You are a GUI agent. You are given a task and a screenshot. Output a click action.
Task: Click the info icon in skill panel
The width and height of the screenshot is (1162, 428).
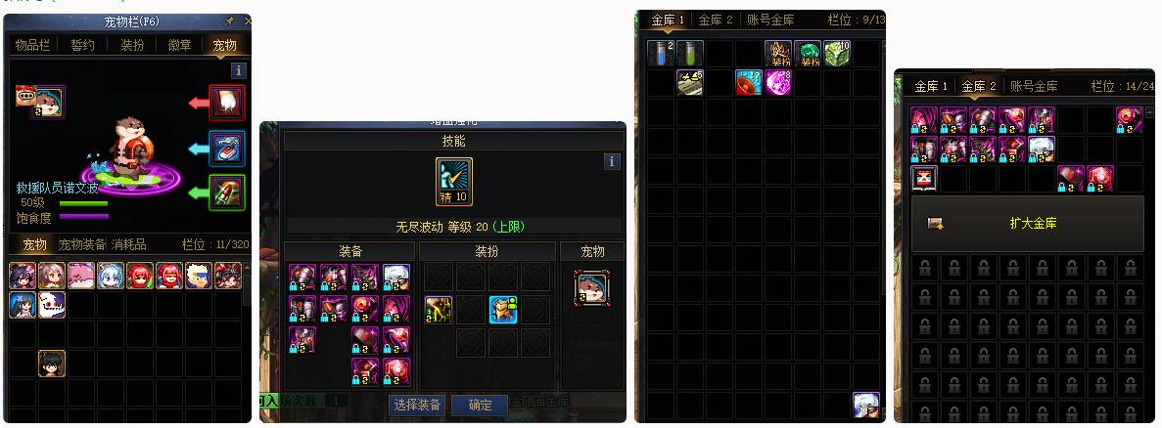point(612,161)
